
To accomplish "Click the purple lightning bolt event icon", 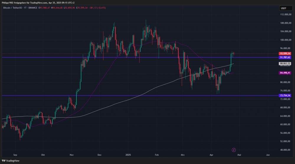I will coord(234,150).
